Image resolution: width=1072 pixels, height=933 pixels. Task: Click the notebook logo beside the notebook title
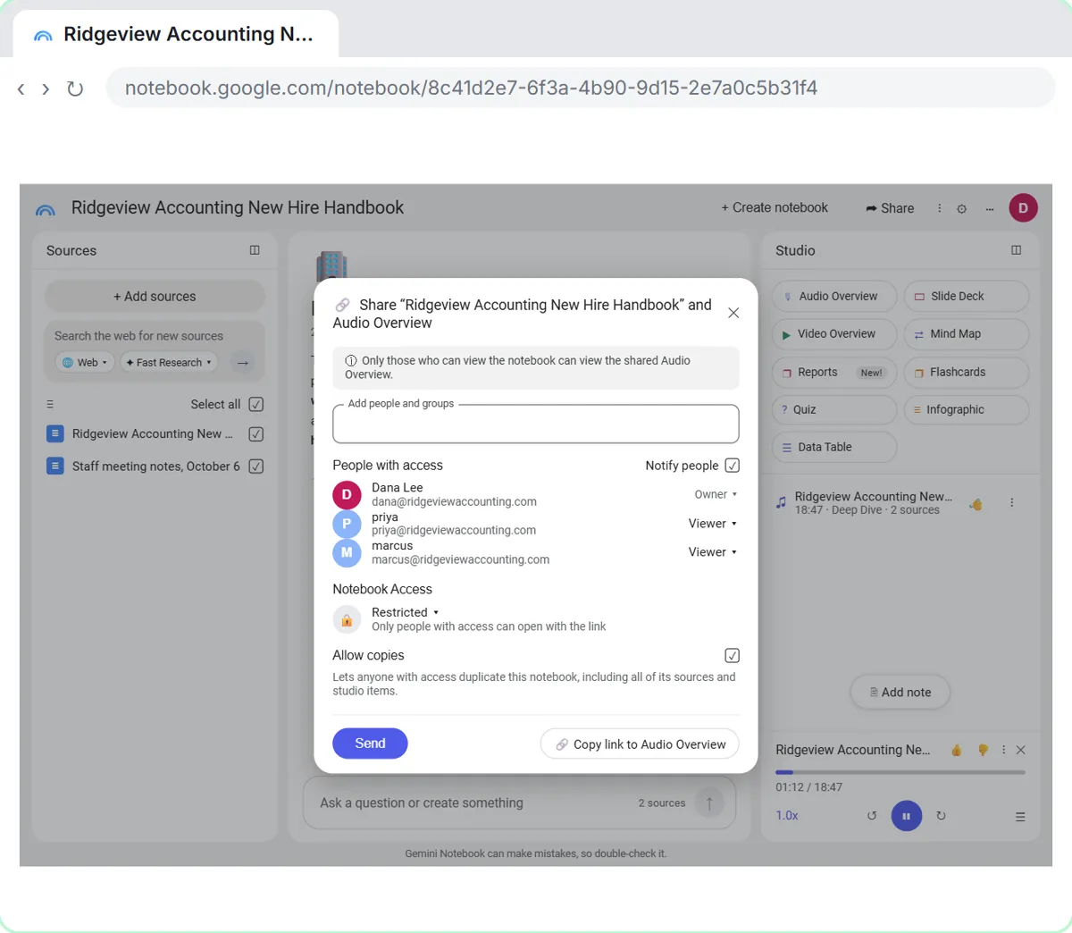[x=46, y=209]
